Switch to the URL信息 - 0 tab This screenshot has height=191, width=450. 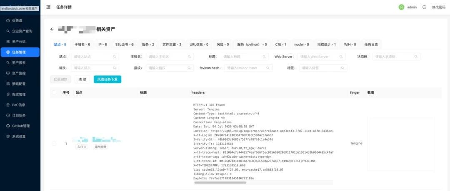(x=199, y=45)
